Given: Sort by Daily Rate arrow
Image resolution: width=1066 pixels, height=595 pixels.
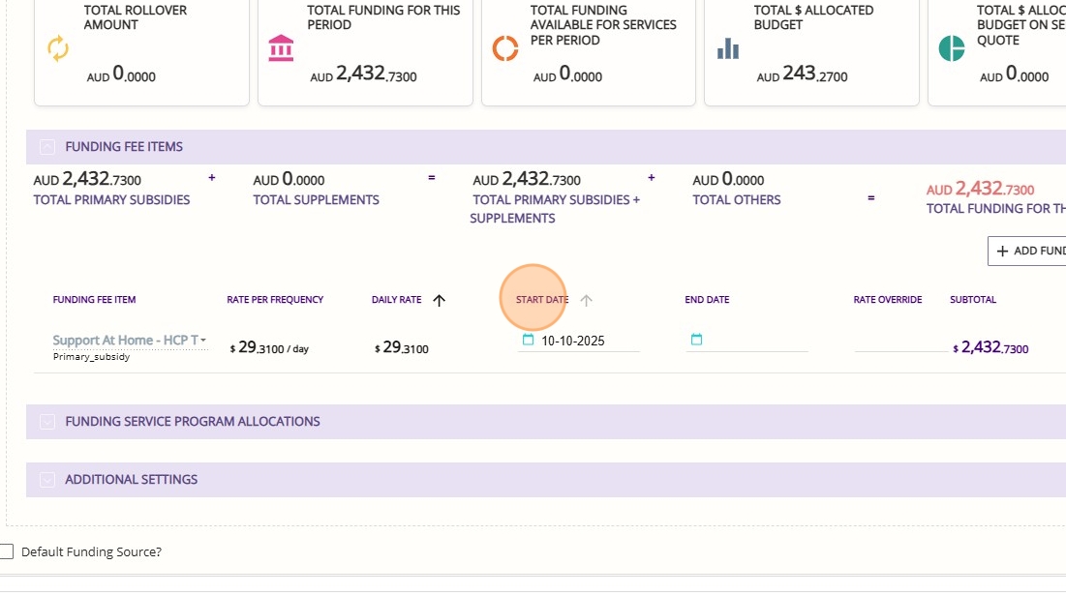Looking at the screenshot, I should click(x=439, y=301).
